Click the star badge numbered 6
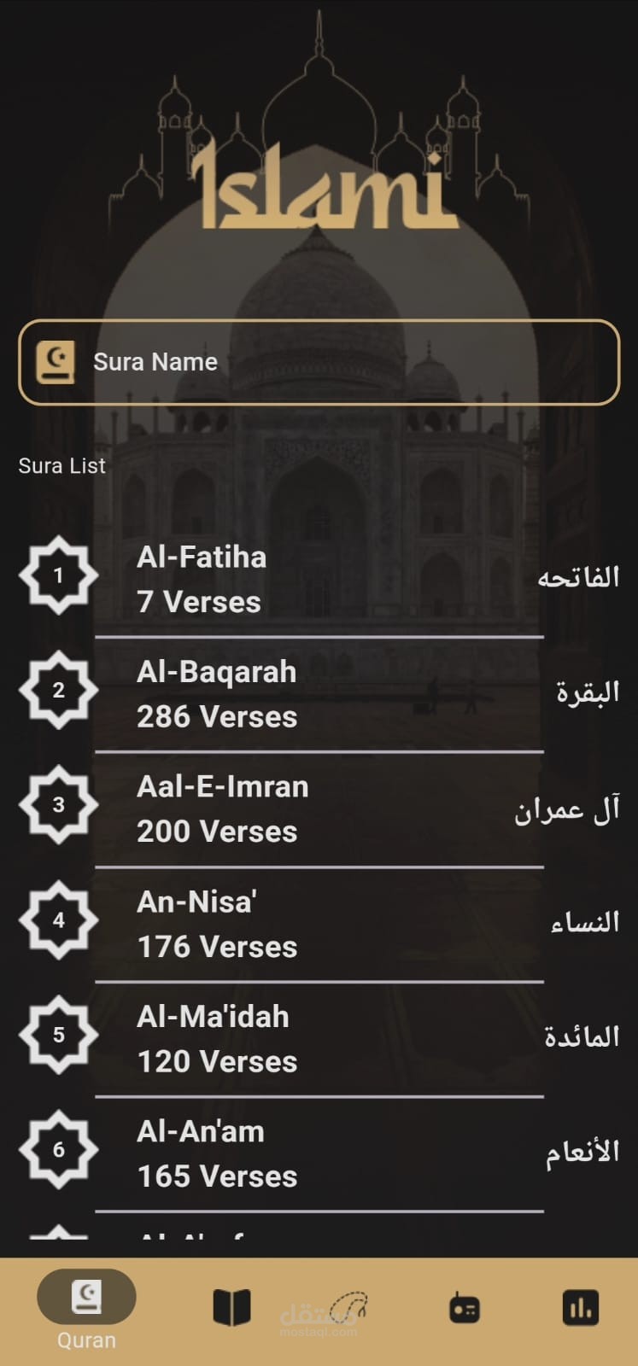The image size is (638, 1366). point(58,1149)
